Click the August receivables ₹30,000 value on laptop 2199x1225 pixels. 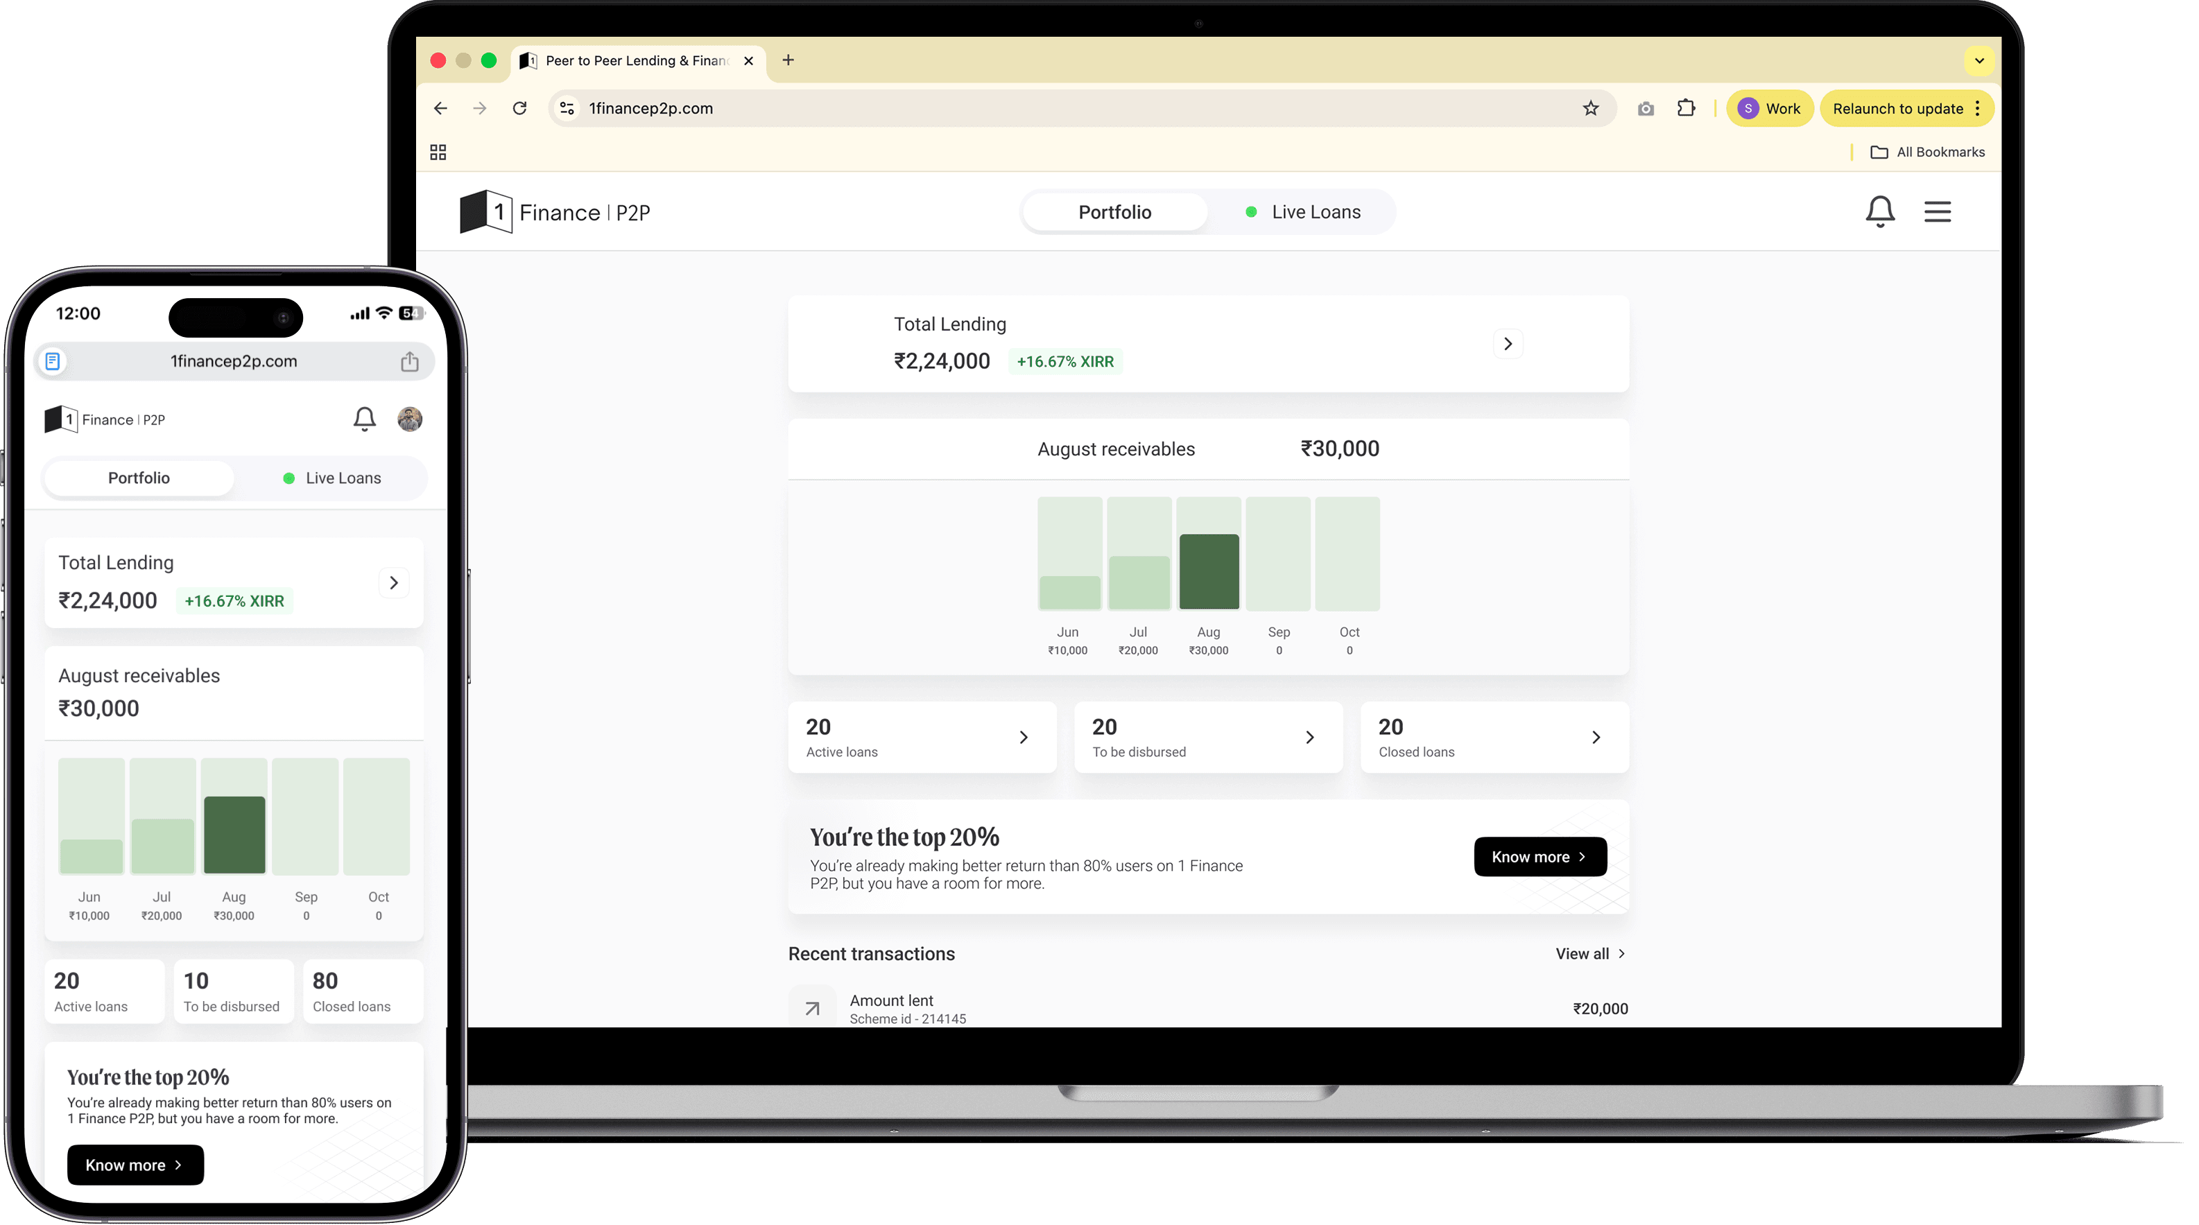pos(1339,448)
